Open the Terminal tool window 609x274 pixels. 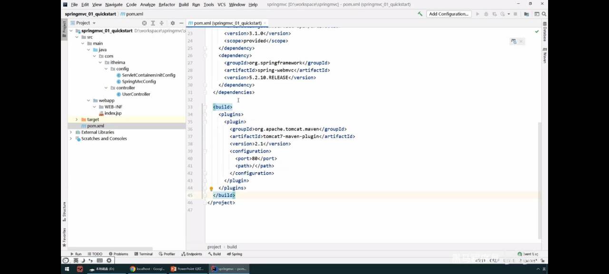coord(143,254)
